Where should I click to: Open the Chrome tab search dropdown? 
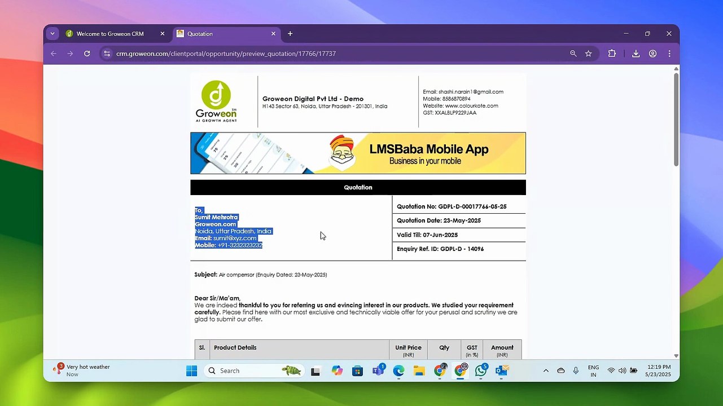pyautogui.click(x=52, y=34)
